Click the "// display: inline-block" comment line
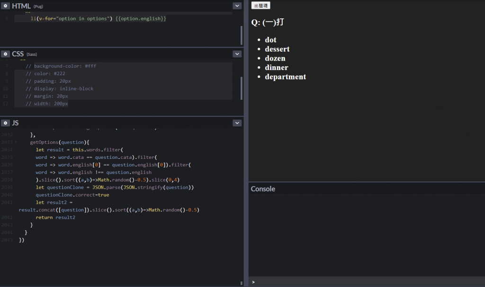485x287 pixels. pos(59,89)
